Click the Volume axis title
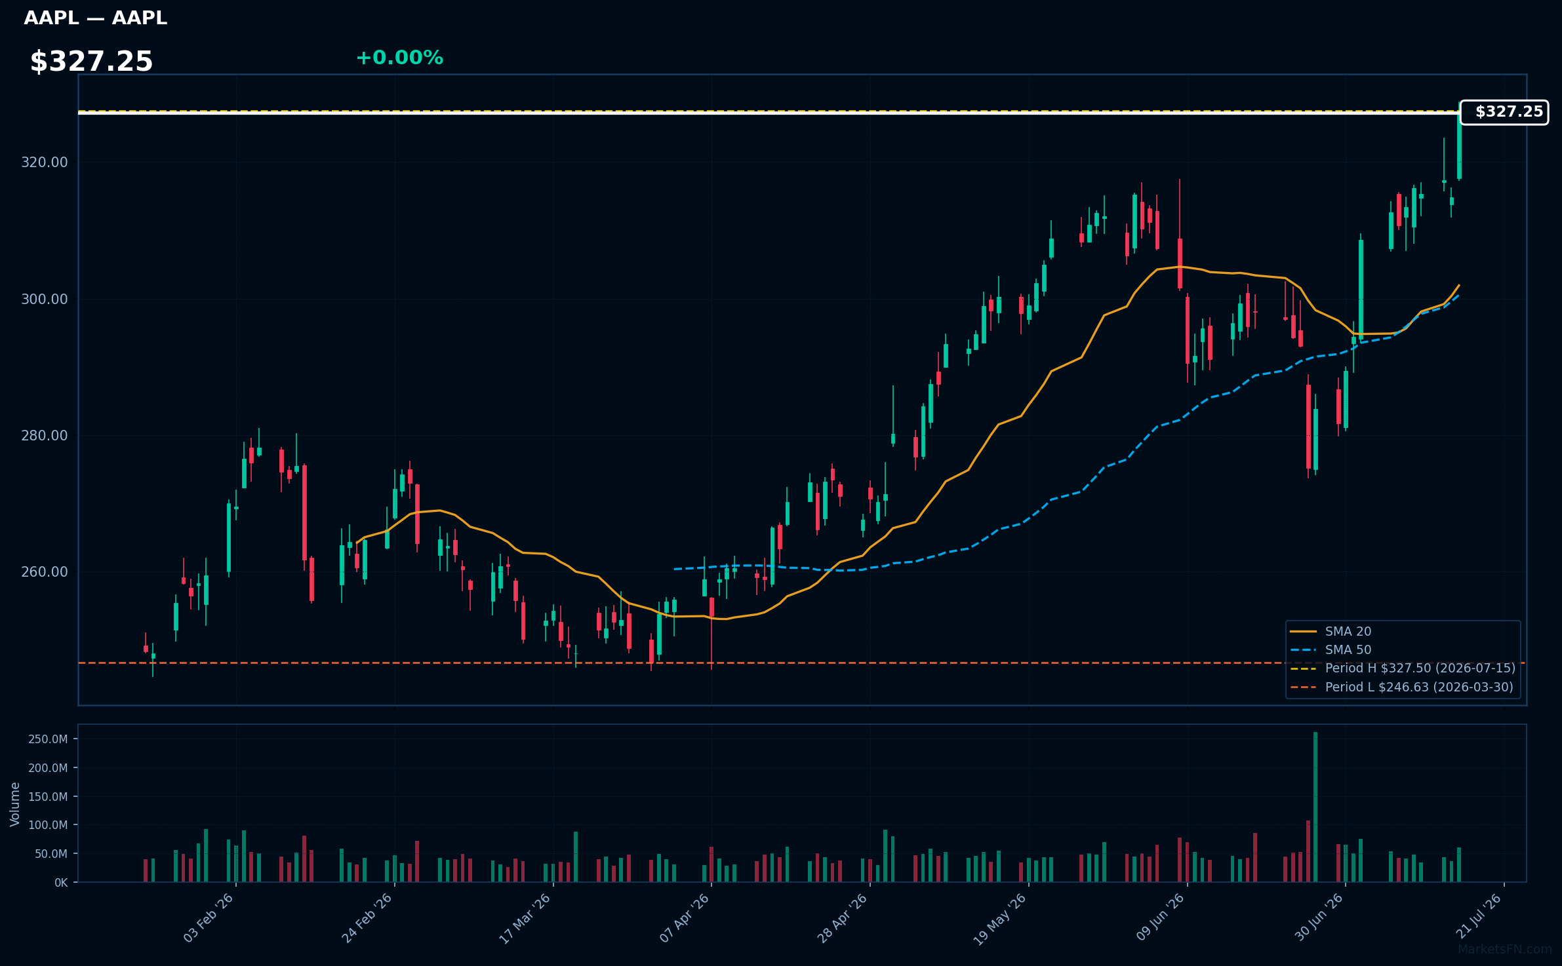Image resolution: width=1562 pixels, height=966 pixels. pos(15,804)
